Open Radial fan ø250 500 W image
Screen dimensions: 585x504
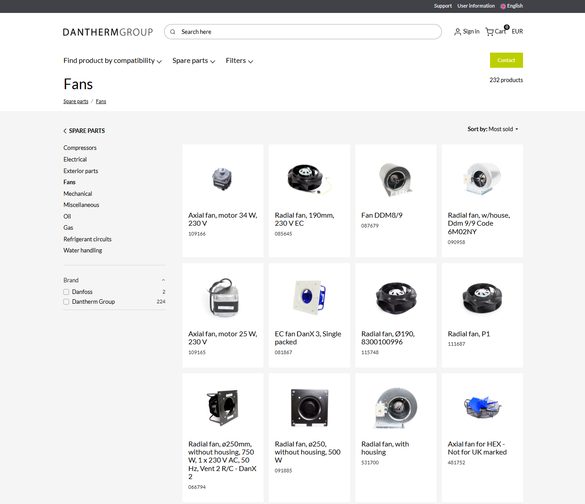(x=309, y=408)
